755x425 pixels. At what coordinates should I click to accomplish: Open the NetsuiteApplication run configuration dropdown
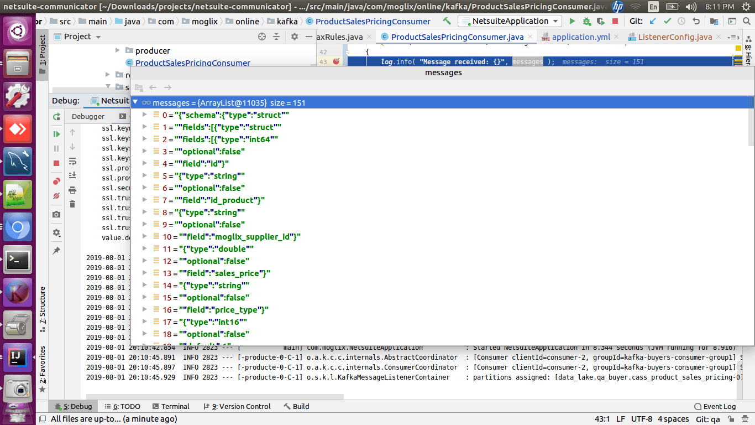[x=510, y=21]
